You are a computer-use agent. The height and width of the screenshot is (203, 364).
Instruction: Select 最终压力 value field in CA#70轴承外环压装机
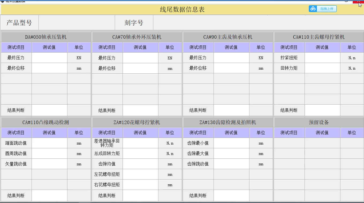point(141,58)
